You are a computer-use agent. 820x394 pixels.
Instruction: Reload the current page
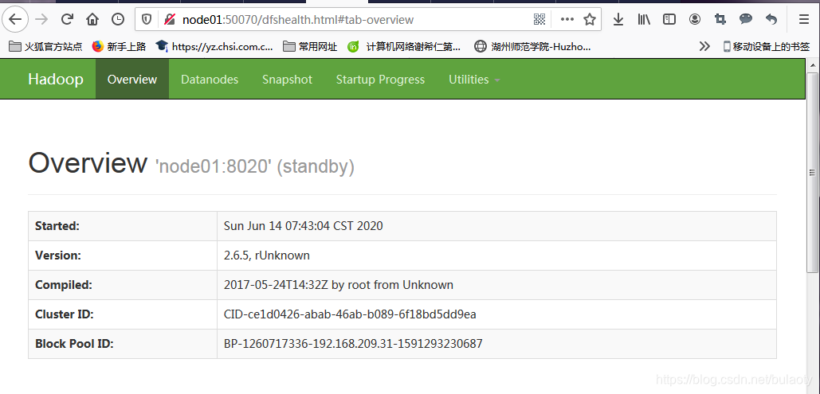coord(67,19)
